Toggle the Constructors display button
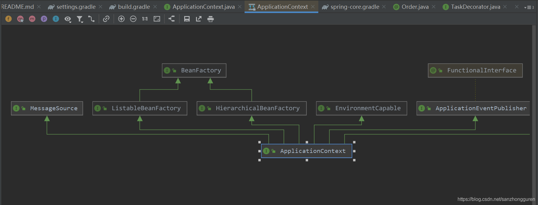 [x=20, y=19]
